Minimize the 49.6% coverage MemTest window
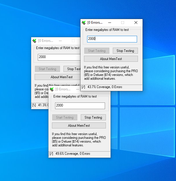The image size is (176, 181). pyautogui.click(x=78, y=89)
